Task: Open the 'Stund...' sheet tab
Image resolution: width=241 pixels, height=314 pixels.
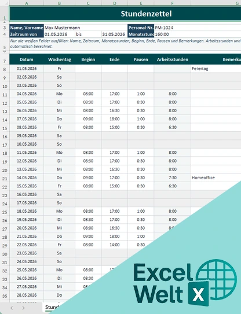Action: (52, 308)
